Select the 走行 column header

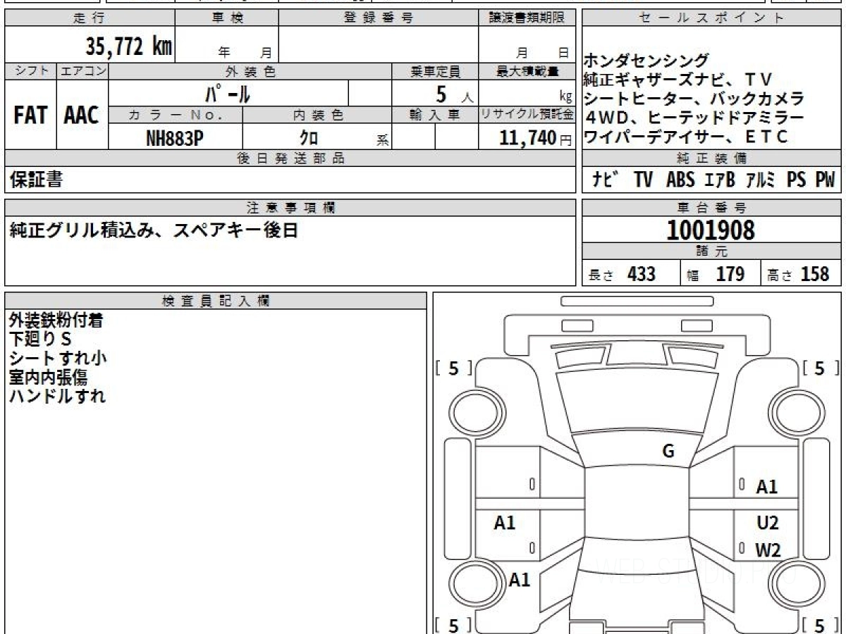tap(90, 18)
